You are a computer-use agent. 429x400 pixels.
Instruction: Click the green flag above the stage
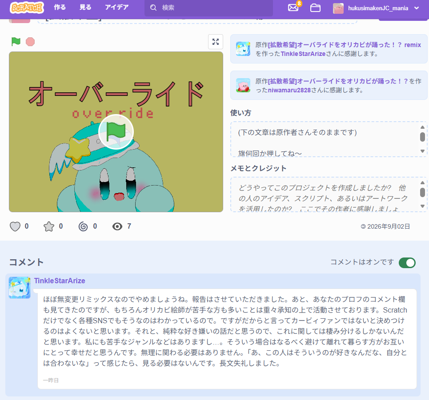point(16,42)
